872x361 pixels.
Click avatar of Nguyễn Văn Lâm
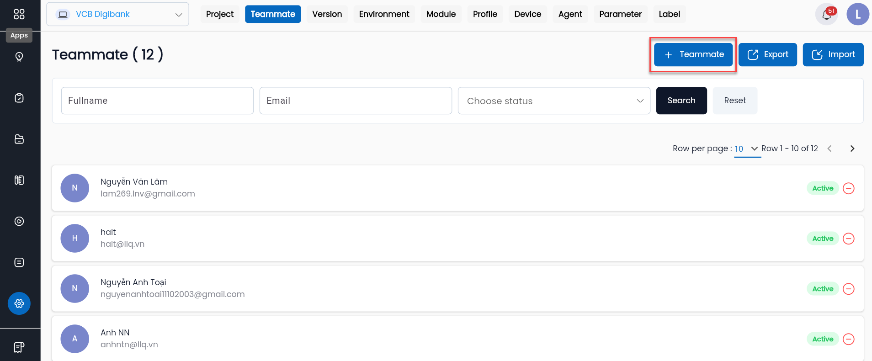coord(75,188)
